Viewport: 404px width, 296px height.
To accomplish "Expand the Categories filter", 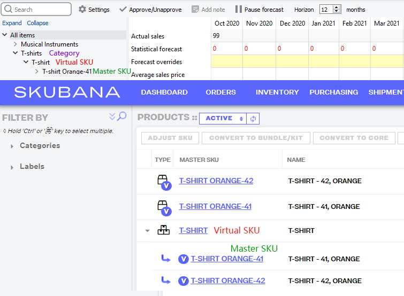I will pyautogui.click(x=12, y=146).
